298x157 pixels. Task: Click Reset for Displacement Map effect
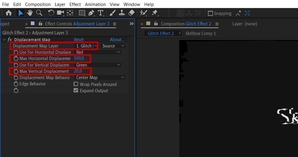point(78,40)
